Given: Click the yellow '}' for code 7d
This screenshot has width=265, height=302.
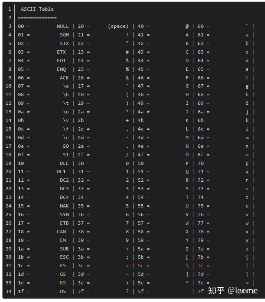Looking at the screenshot, I should [x=247, y=274].
